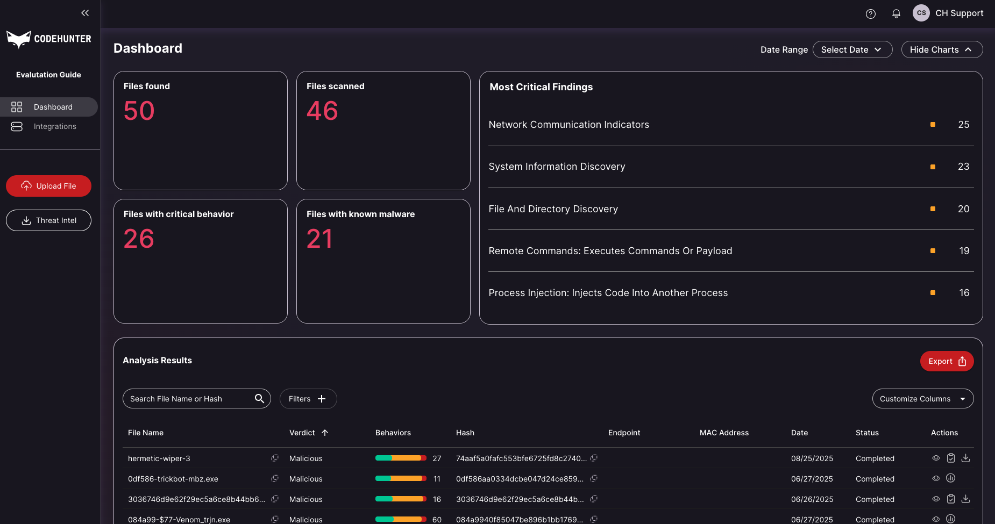Viewport: 995px width, 524px height.
Task: Open the clipboard report for hermetic-wiper-3
Action: click(x=951, y=458)
